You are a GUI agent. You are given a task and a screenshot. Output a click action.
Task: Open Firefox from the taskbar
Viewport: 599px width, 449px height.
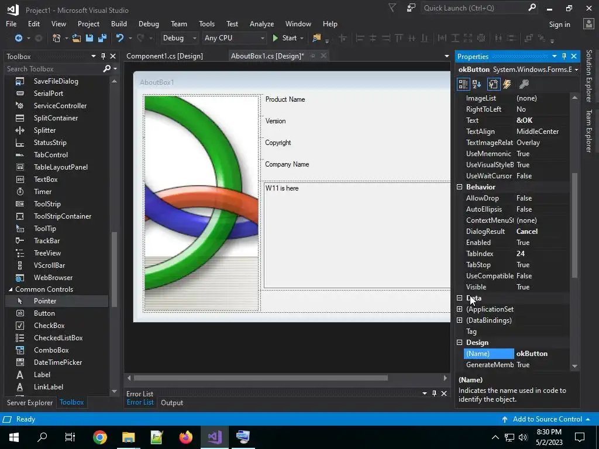tap(185, 437)
